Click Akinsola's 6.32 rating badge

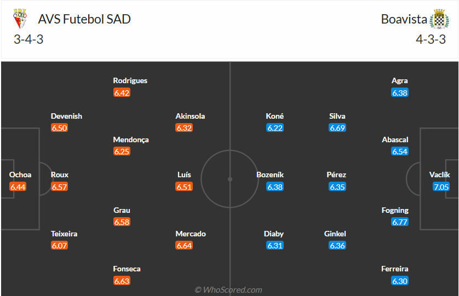tap(184, 128)
